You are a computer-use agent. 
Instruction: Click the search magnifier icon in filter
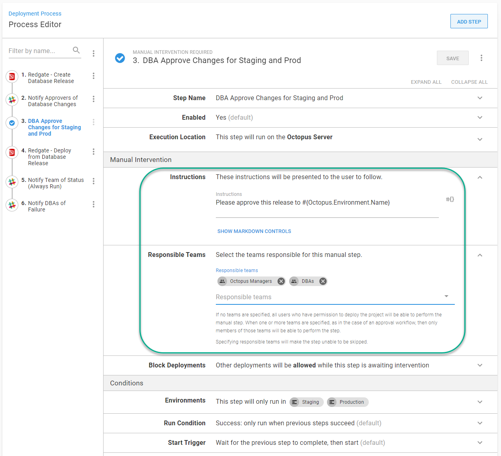[x=76, y=50]
